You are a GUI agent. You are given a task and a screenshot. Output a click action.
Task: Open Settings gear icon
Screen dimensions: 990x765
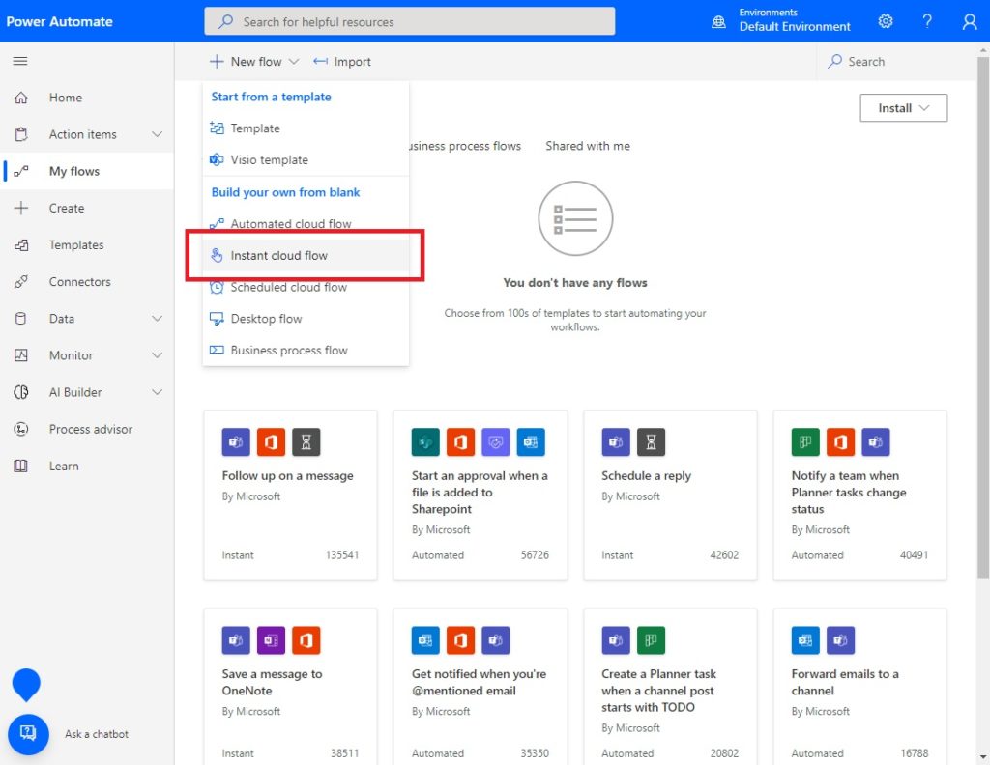pos(886,21)
